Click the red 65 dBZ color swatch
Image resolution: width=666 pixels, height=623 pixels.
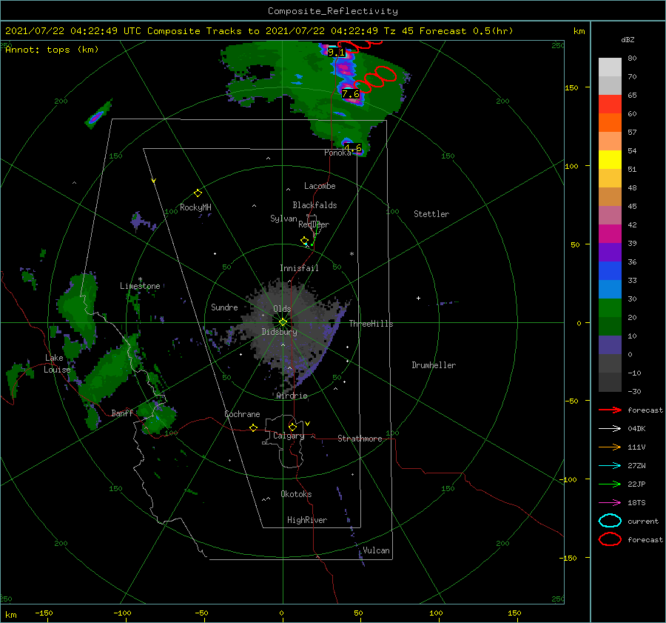[x=610, y=104]
